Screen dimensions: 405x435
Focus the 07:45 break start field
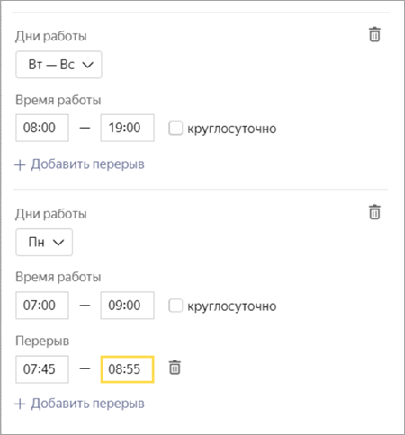point(42,369)
